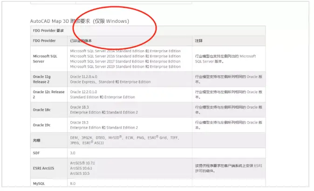Click the ESRI note '该提供程序要求在客户端系统上安装'

228,168
